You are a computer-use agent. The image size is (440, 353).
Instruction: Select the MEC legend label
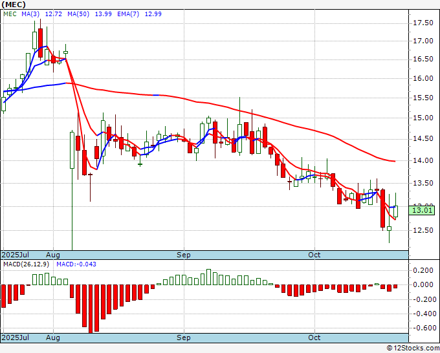10,14
